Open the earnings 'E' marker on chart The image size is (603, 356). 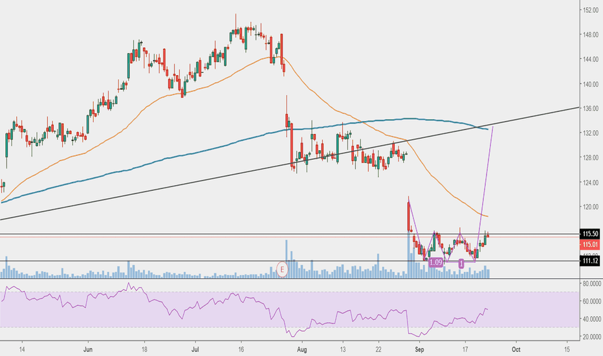(282, 269)
